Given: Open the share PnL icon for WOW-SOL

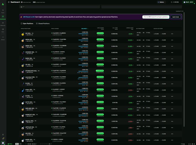Looking at the screenshot, I should (133, 40).
